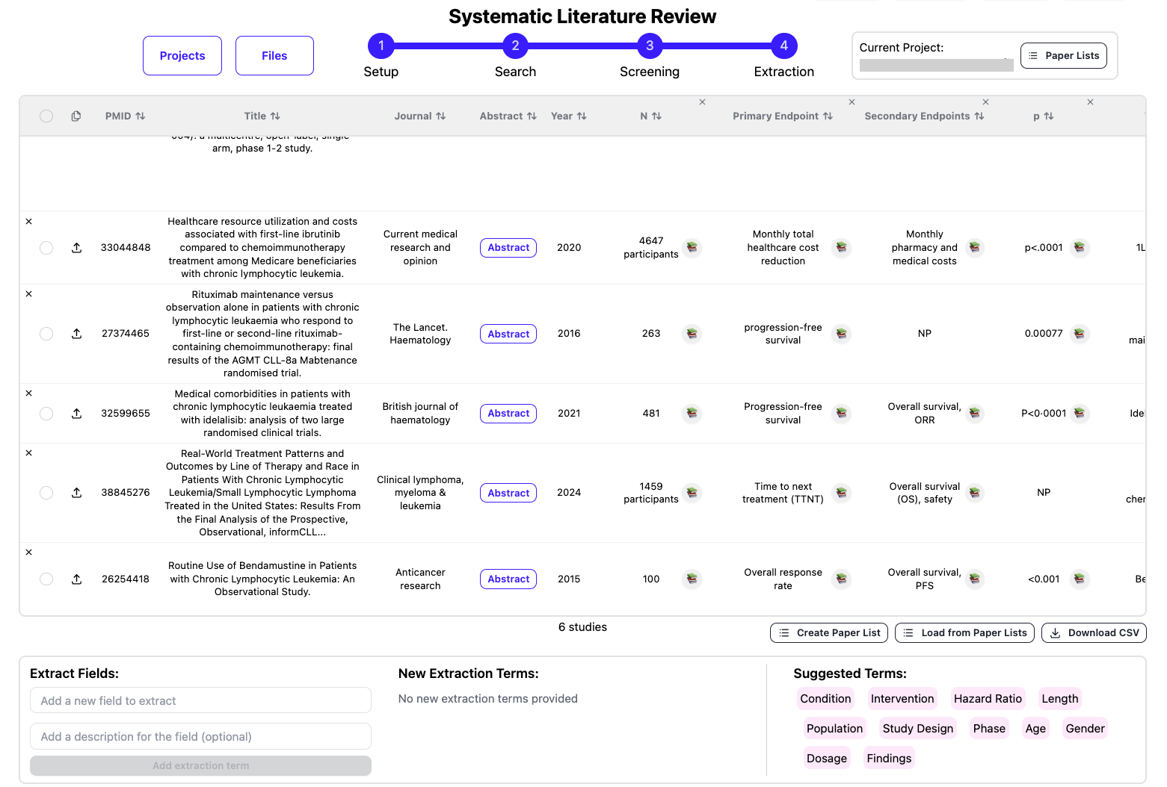This screenshot has width=1167, height=787.
Task: Click upload icon for PMID 33044848 row
Action: coord(76,248)
